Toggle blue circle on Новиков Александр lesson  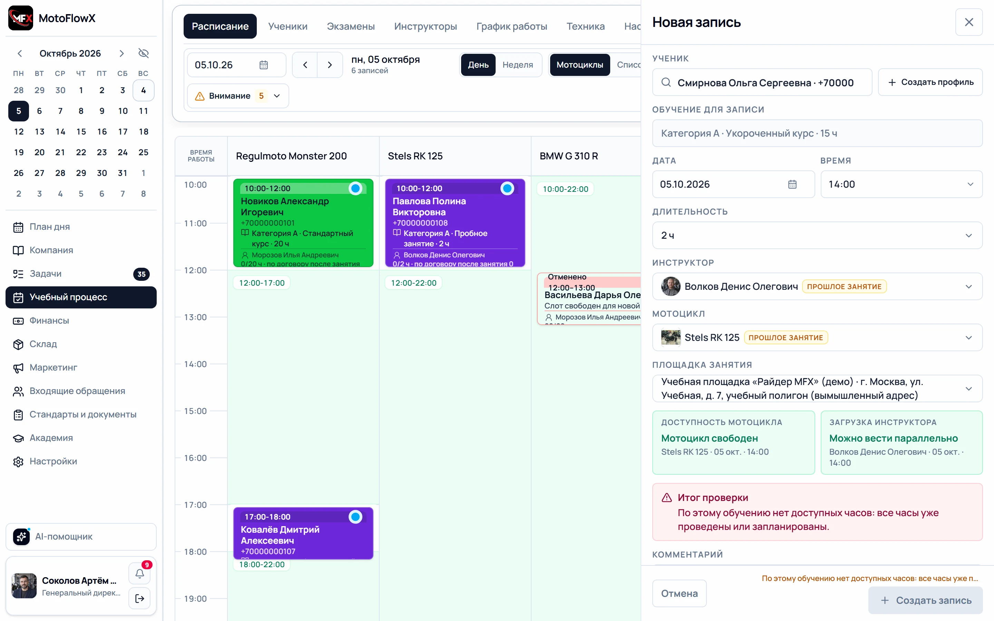click(355, 188)
